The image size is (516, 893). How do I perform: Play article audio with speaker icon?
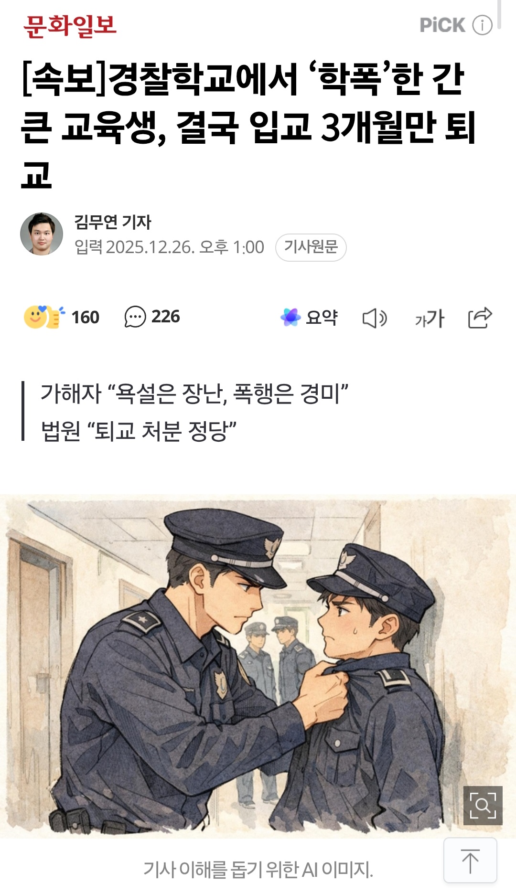point(375,318)
